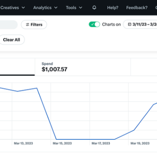This screenshot has height=157, width=157.
Task: Toggle the Charts on switch off
Action: tap(94, 24)
